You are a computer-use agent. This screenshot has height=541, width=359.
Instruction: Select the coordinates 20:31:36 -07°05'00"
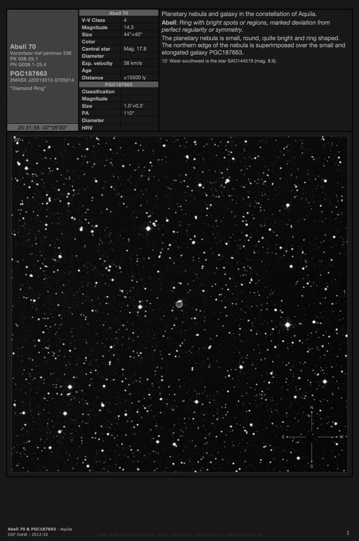click(x=42, y=128)
